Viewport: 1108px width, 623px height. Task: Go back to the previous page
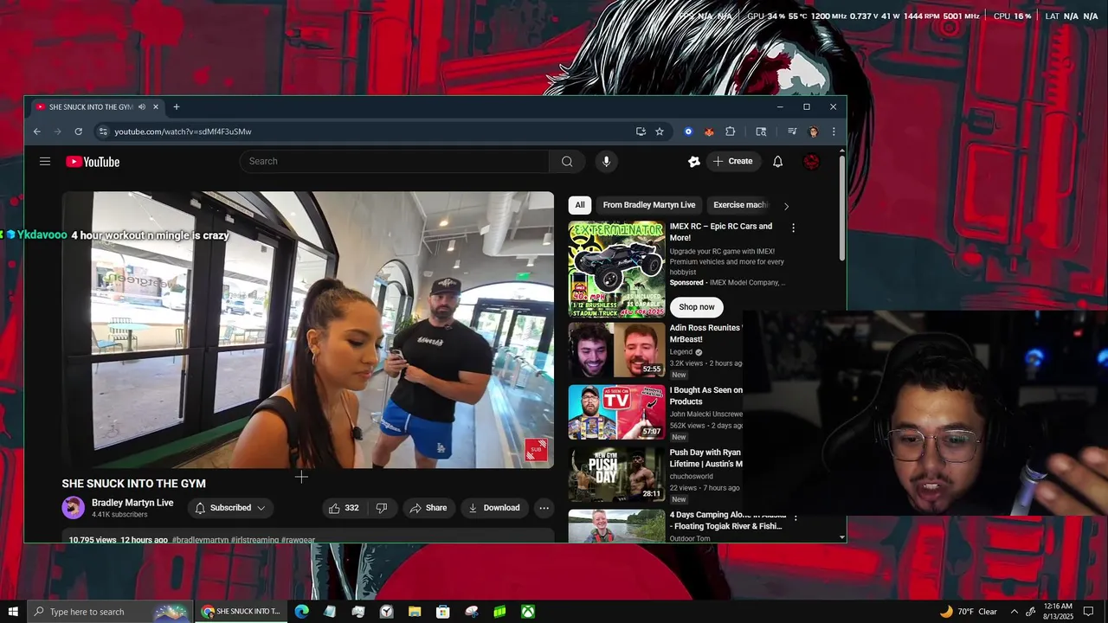pyautogui.click(x=36, y=132)
